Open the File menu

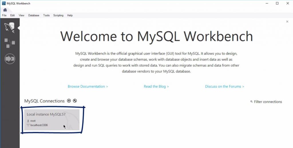[4, 15]
